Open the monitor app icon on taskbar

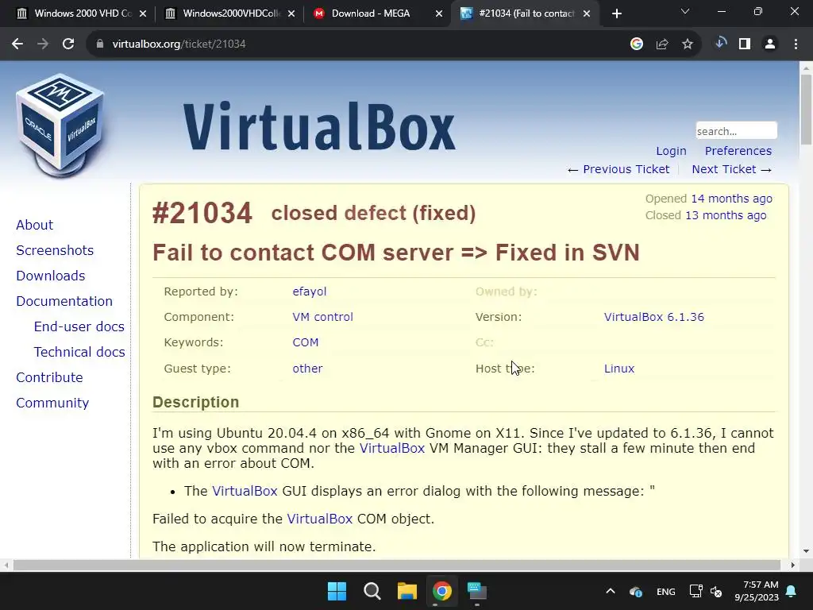click(477, 591)
